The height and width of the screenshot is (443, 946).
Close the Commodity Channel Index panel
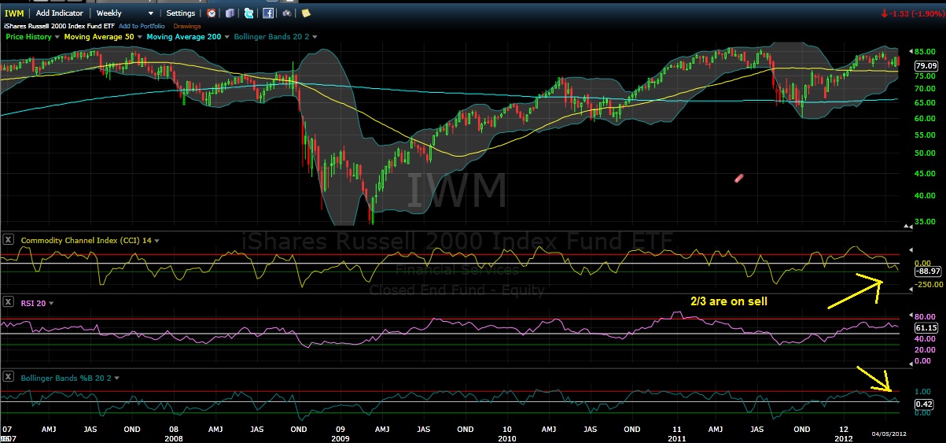[8, 239]
